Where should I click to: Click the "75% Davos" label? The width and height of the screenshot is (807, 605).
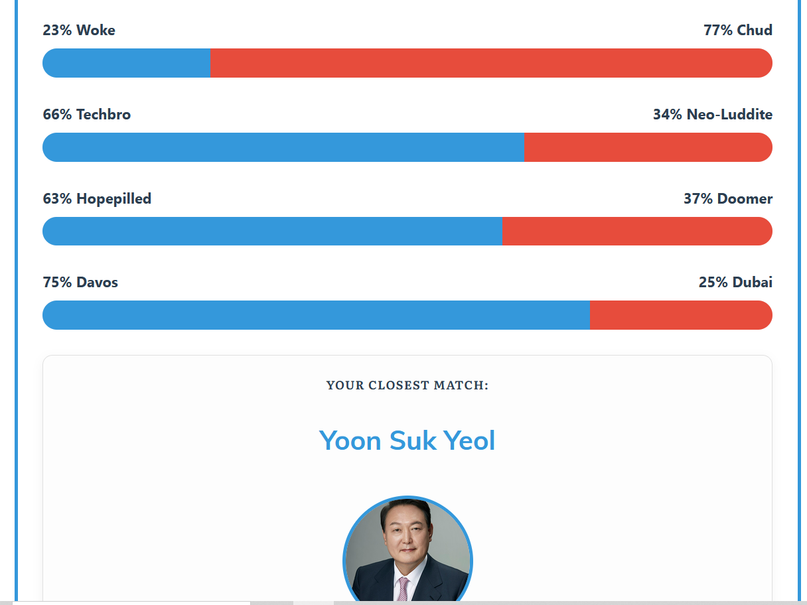click(80, 282)
